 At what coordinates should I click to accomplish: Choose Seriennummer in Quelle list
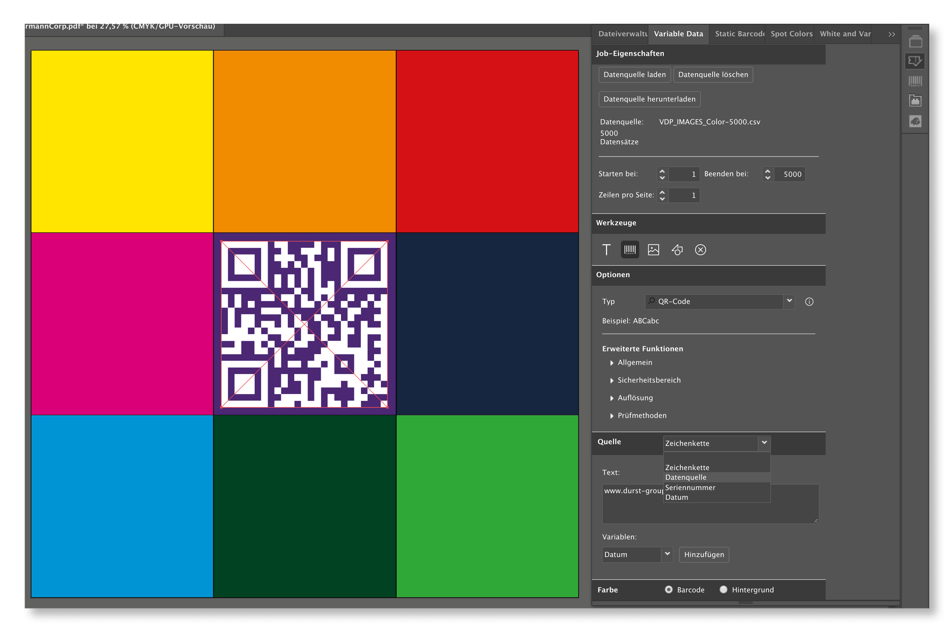717,487
